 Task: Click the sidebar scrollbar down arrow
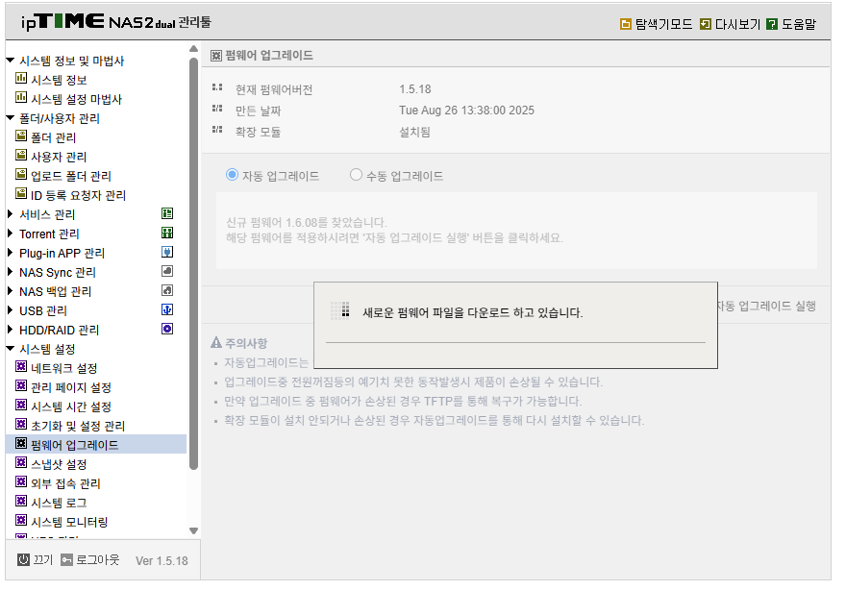click(193, 531)
